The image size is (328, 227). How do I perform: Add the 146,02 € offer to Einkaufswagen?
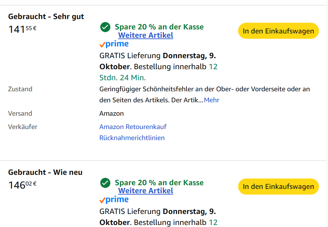tap(278, 187)
